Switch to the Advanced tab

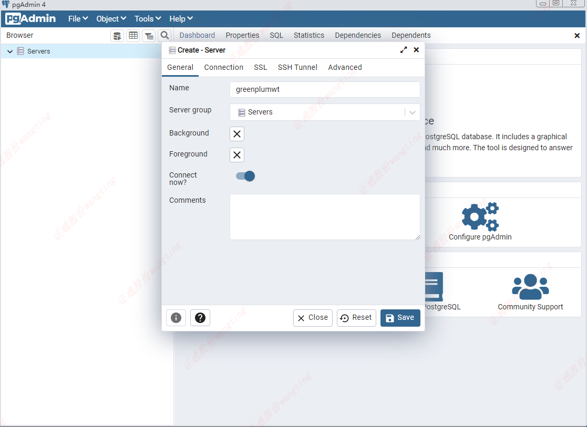point(345,67)
